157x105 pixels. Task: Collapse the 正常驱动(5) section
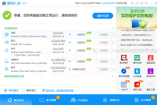[x=113, y=28]
